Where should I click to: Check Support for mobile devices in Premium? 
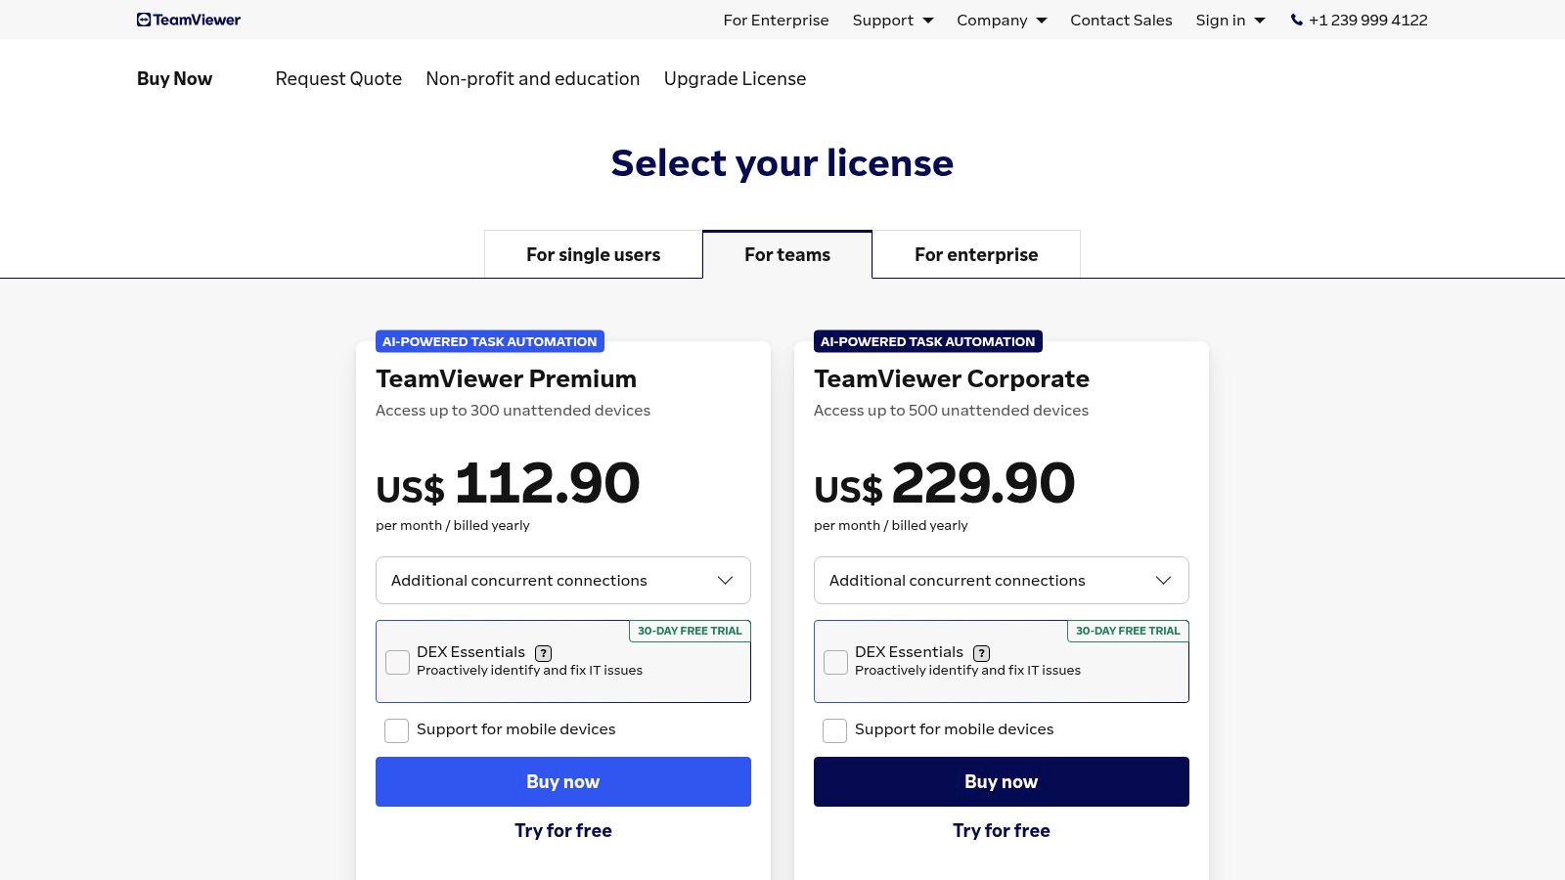(x=397, y=730)
